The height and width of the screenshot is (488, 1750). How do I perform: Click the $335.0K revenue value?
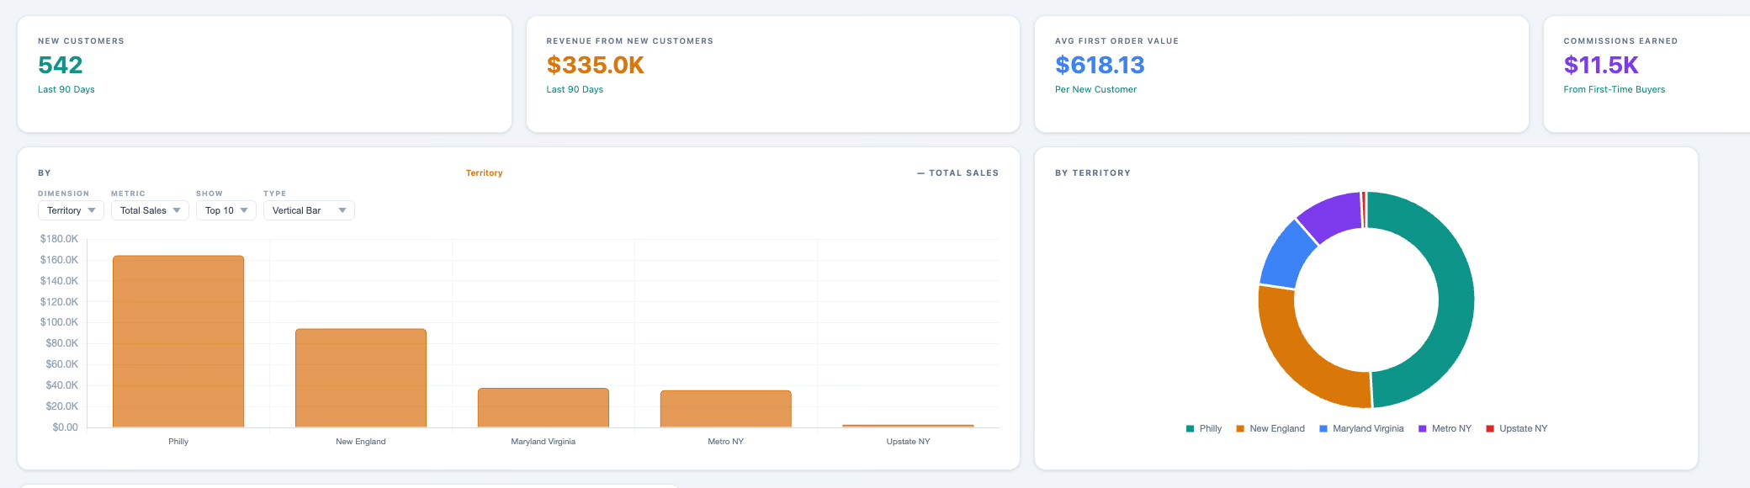(x=596, y=65)
